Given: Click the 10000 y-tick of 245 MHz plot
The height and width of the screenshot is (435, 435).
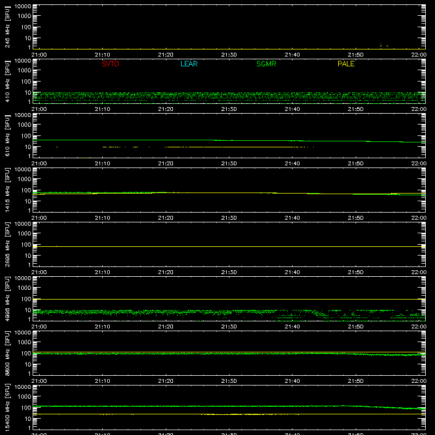Looking at the screenshot, I should click(x=23, y=7).
